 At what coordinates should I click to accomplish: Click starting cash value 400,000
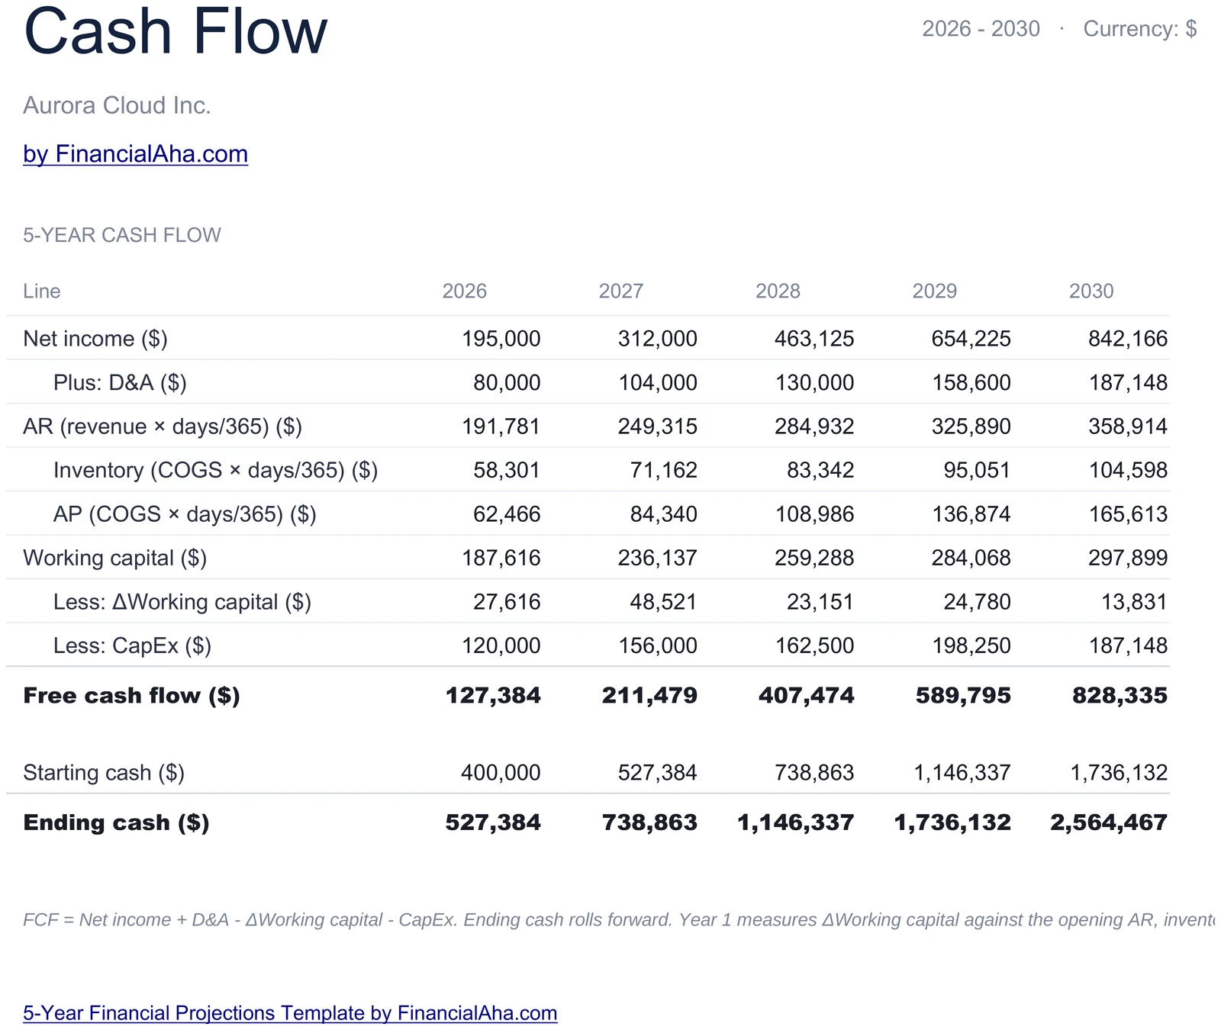[501, 772]
